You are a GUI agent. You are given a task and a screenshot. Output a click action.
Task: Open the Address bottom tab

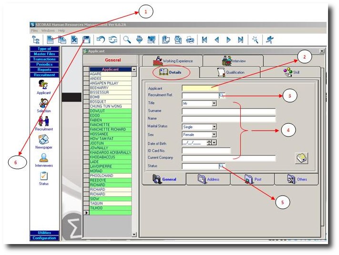[208, 179]
